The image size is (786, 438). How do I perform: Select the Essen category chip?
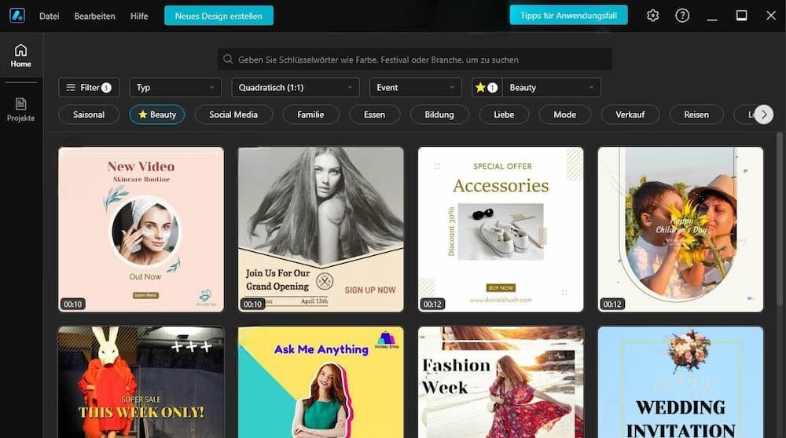coord(374,115)
